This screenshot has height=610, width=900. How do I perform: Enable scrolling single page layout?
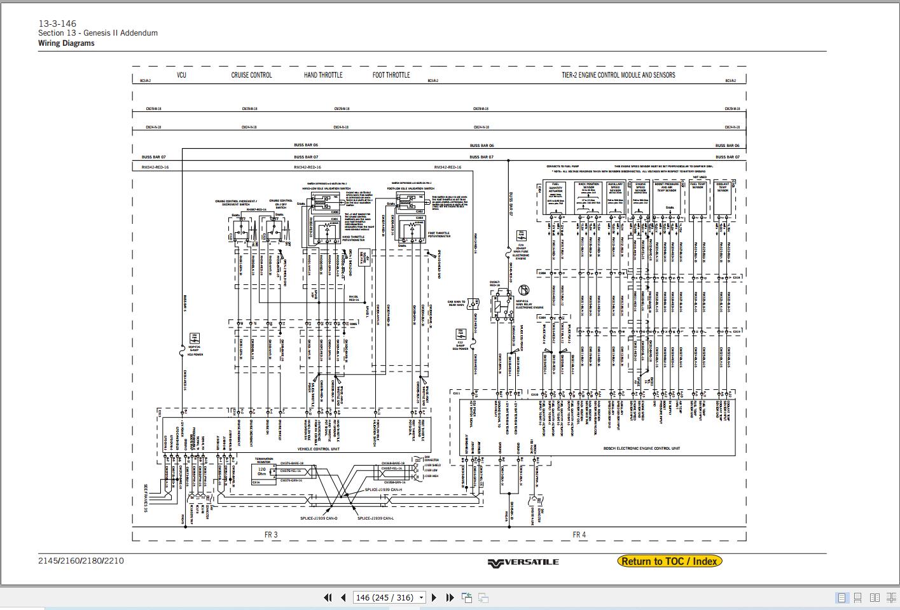(x=857, y=597)
